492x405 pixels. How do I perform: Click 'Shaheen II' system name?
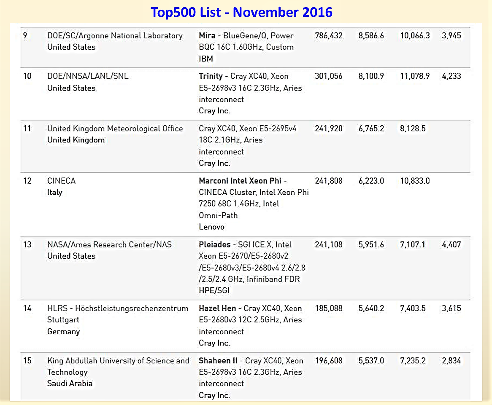pos(218,361)
